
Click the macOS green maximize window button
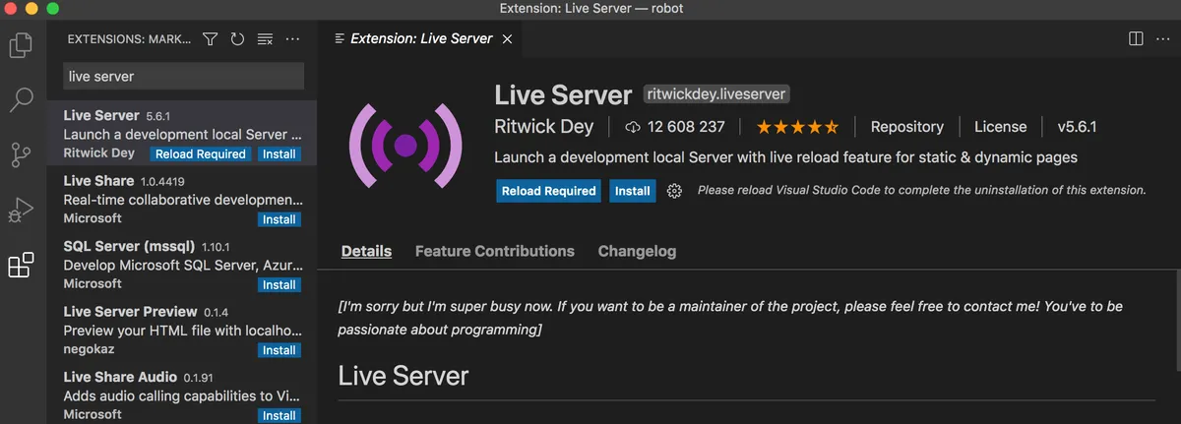click(51, 8)
